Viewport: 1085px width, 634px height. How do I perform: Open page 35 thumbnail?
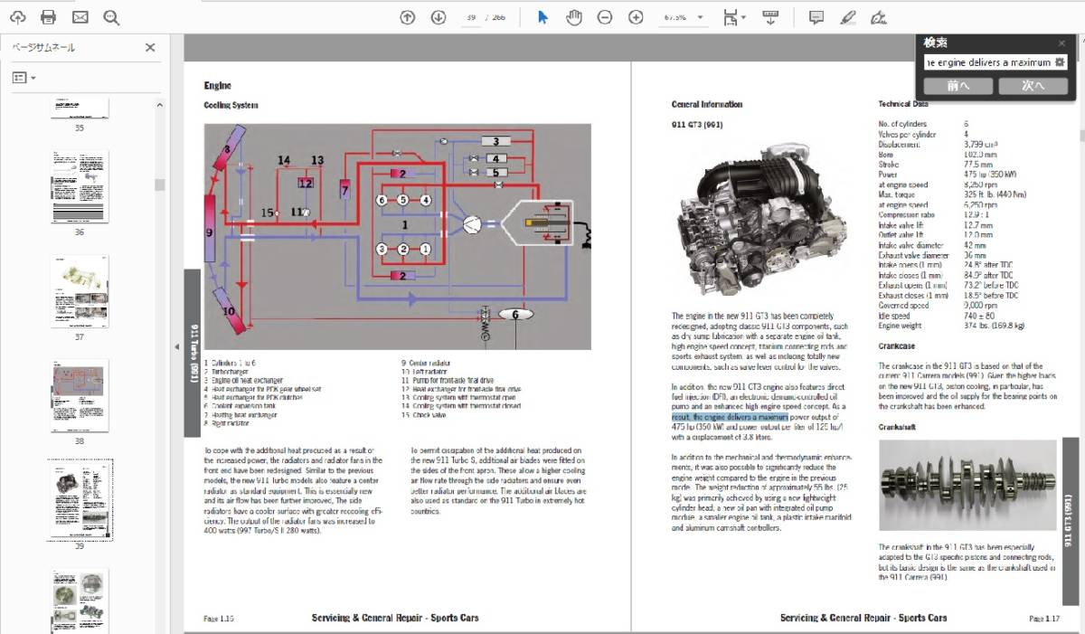coord(79,109)
